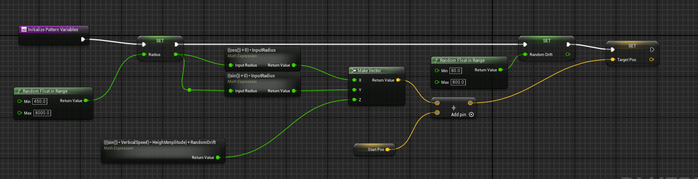The width and height of the screenshot is (698, 179).
Task: Click the Target Pos output pin
Action: tap(651, 59)
